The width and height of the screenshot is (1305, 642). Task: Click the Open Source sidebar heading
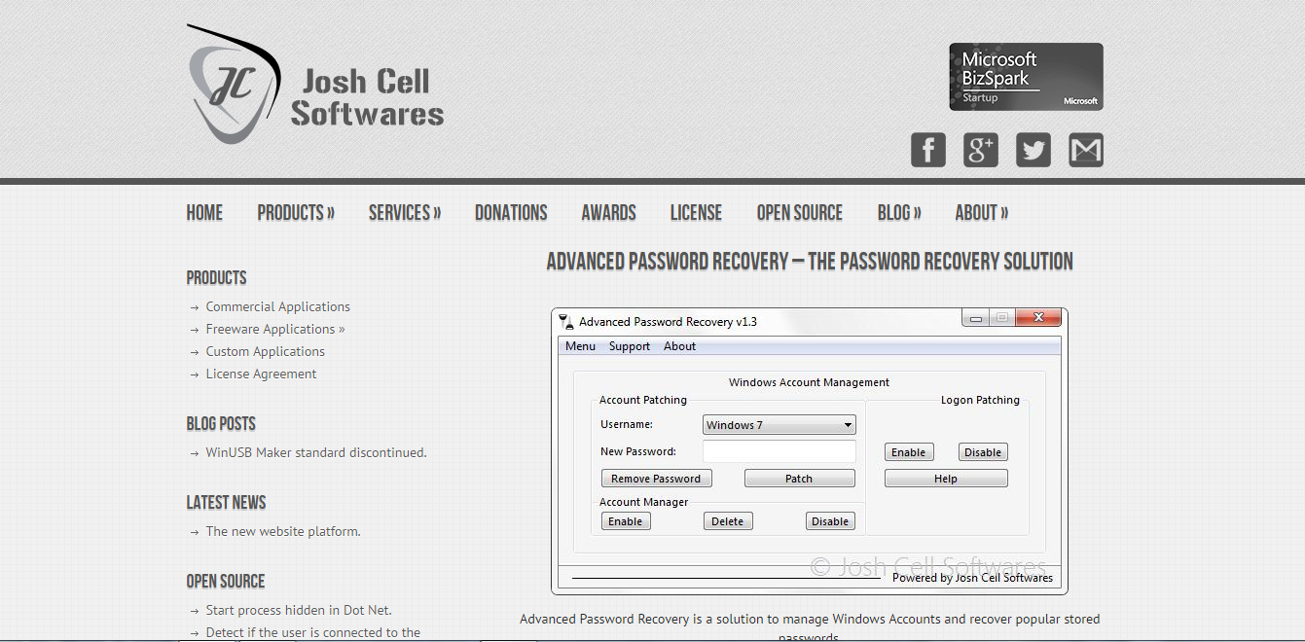pos(226,582)
